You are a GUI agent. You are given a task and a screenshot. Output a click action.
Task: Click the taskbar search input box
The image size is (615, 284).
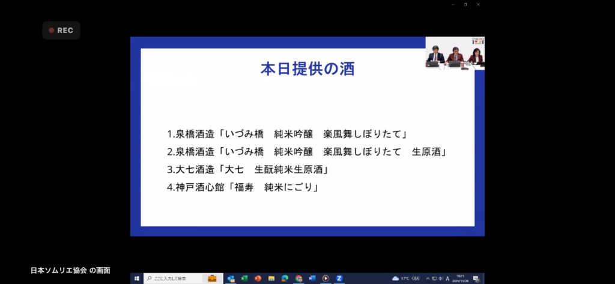click(x=174, y=279)
